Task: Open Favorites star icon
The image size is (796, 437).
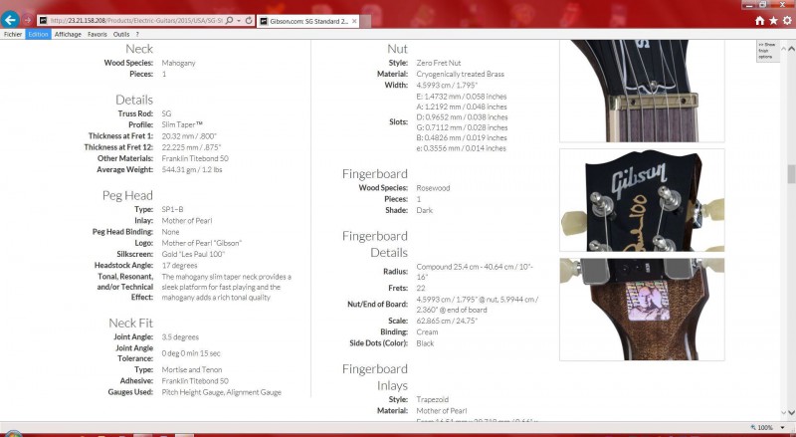Action: (x=773, y=20)
